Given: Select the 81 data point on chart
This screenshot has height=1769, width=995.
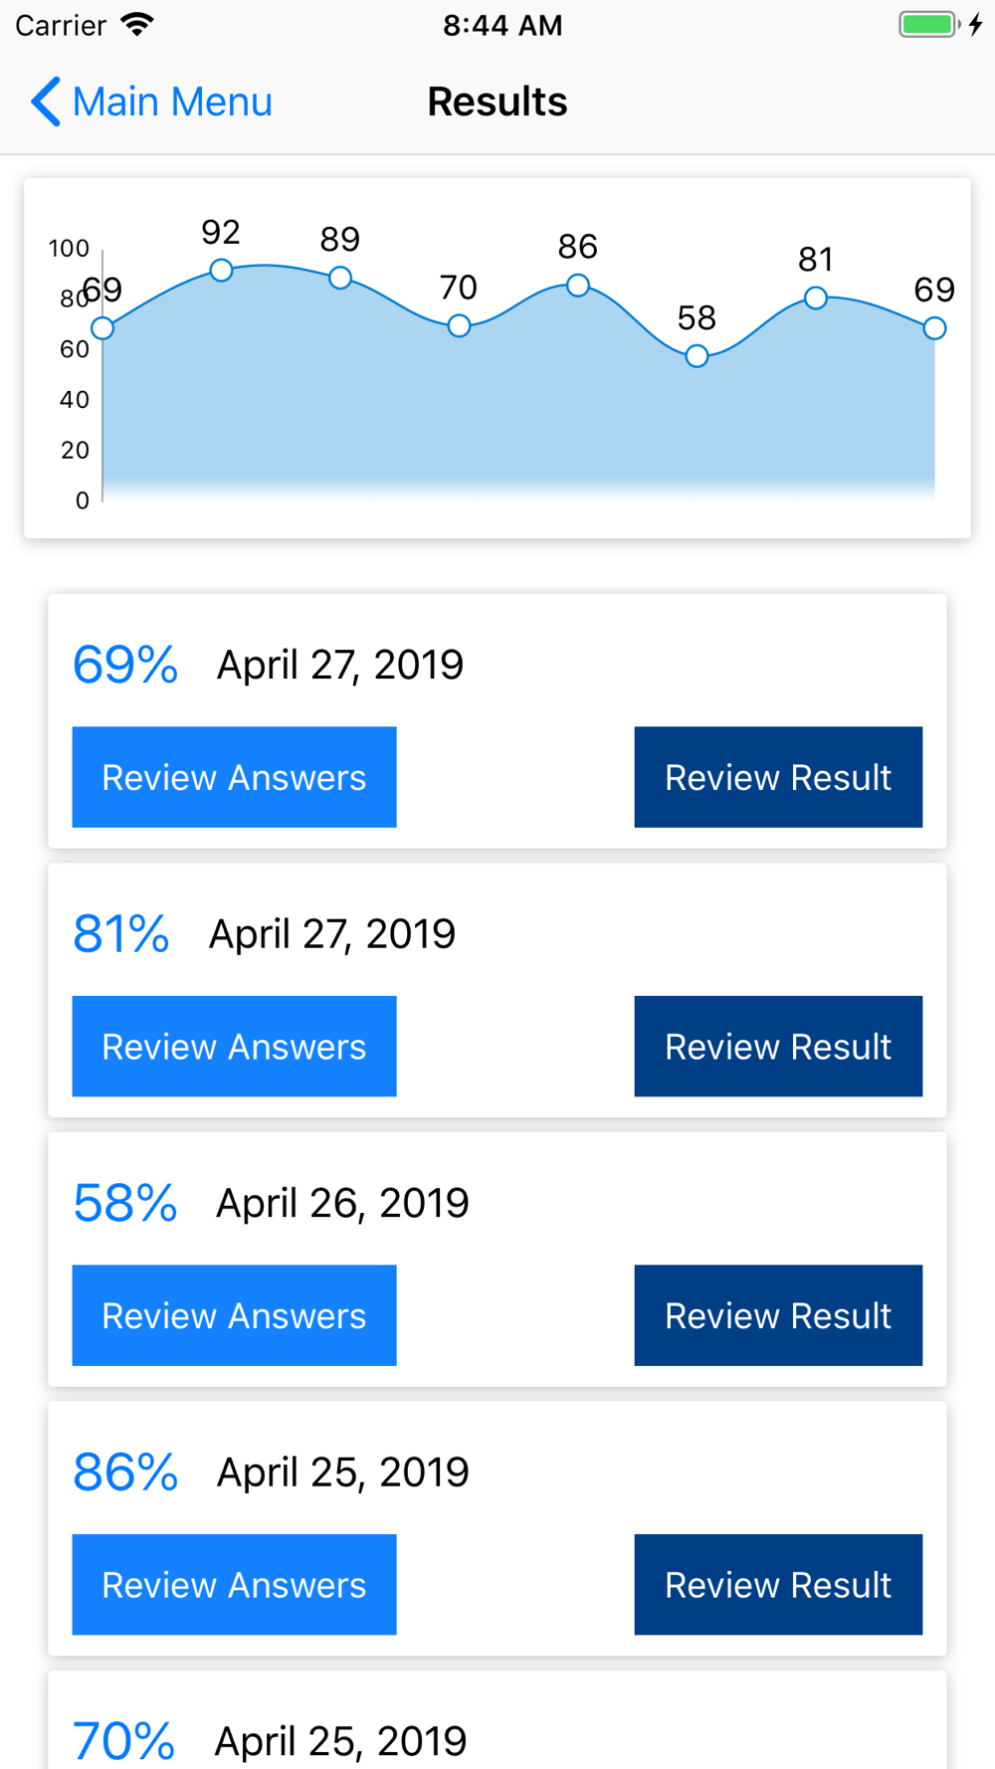Looking at the screenshot, I should coord(816,297).
